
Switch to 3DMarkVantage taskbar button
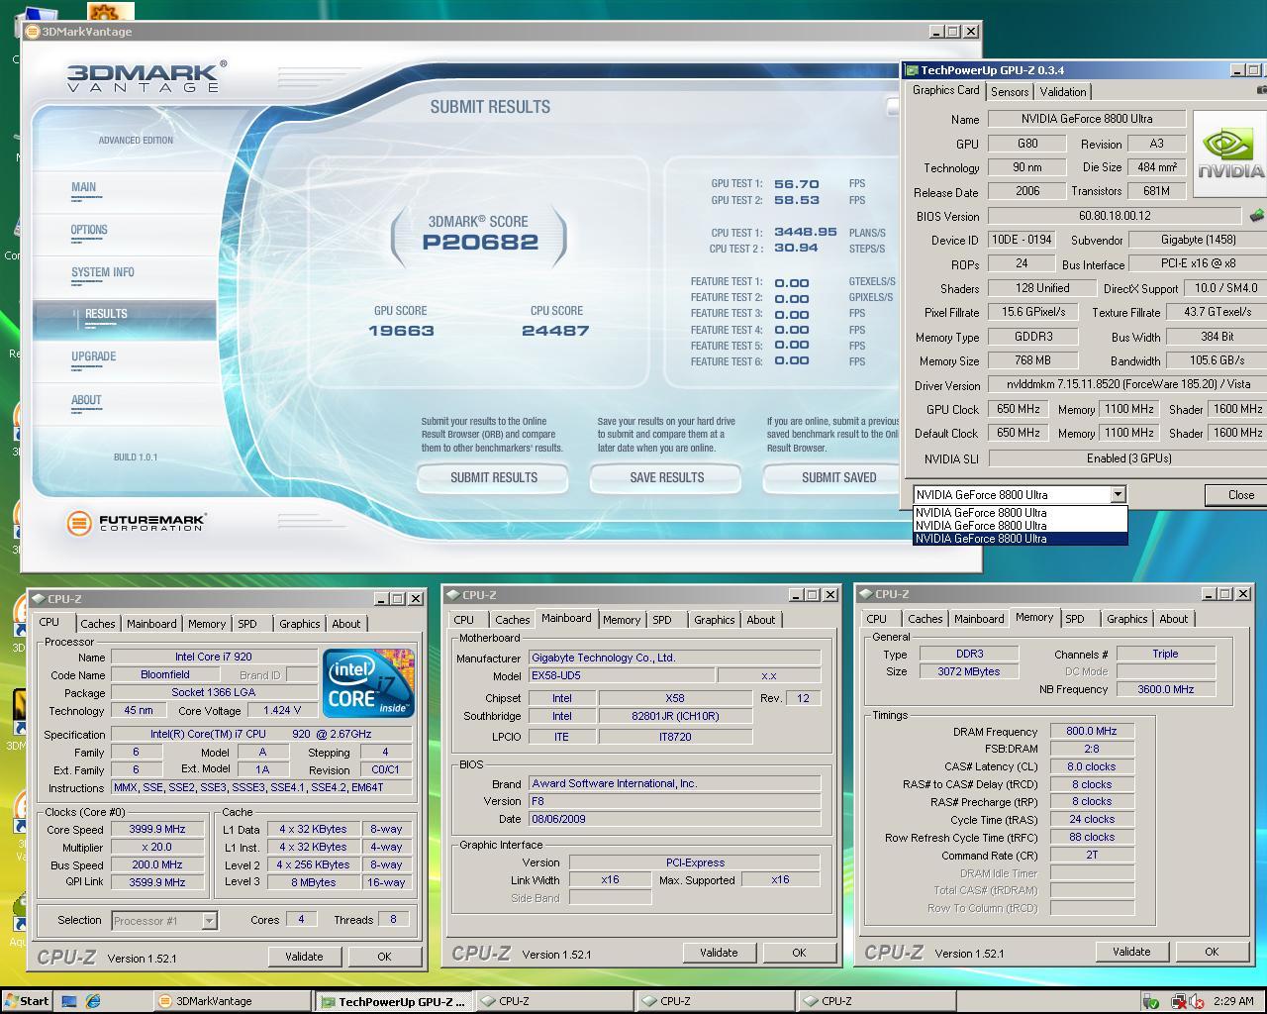pyautogui.click(x=233, y=1001)
